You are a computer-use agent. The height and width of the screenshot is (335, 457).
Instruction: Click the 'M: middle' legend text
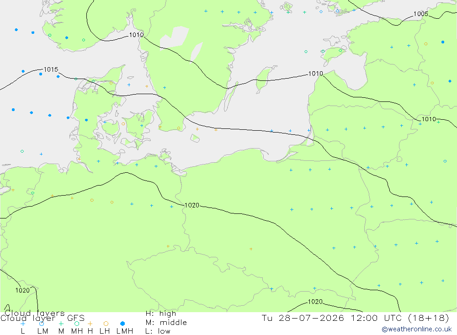click(x=166, y=323)
